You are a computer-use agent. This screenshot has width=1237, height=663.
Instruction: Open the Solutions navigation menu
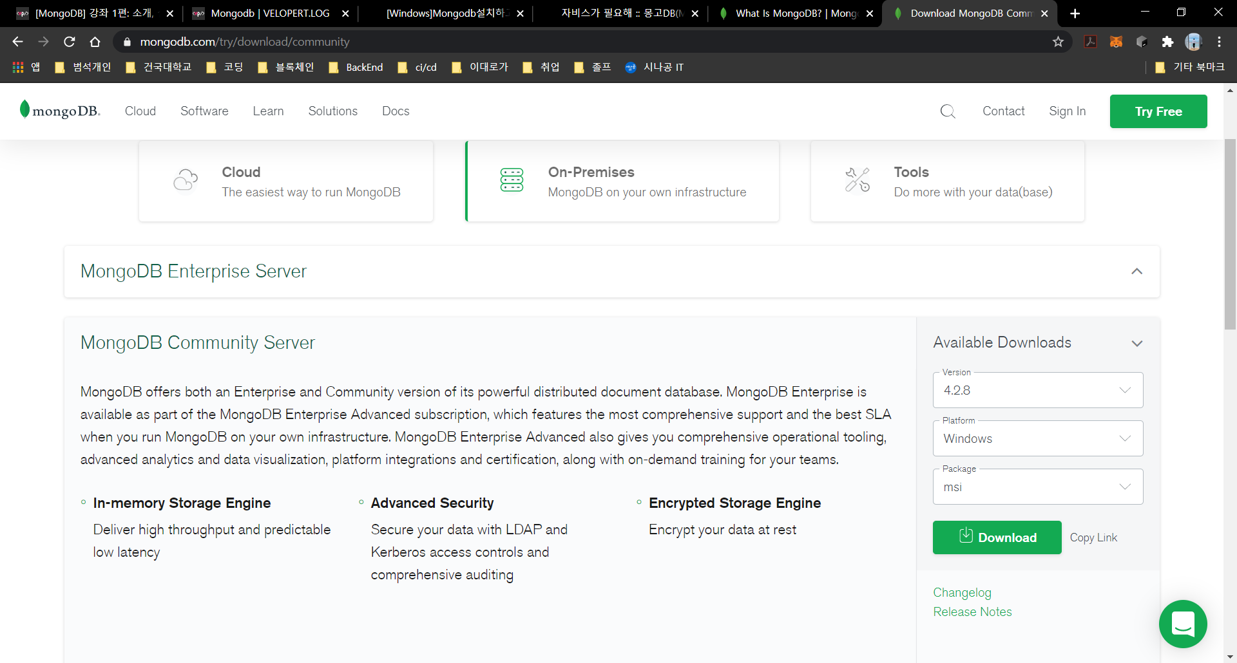(x=332, y=111)
